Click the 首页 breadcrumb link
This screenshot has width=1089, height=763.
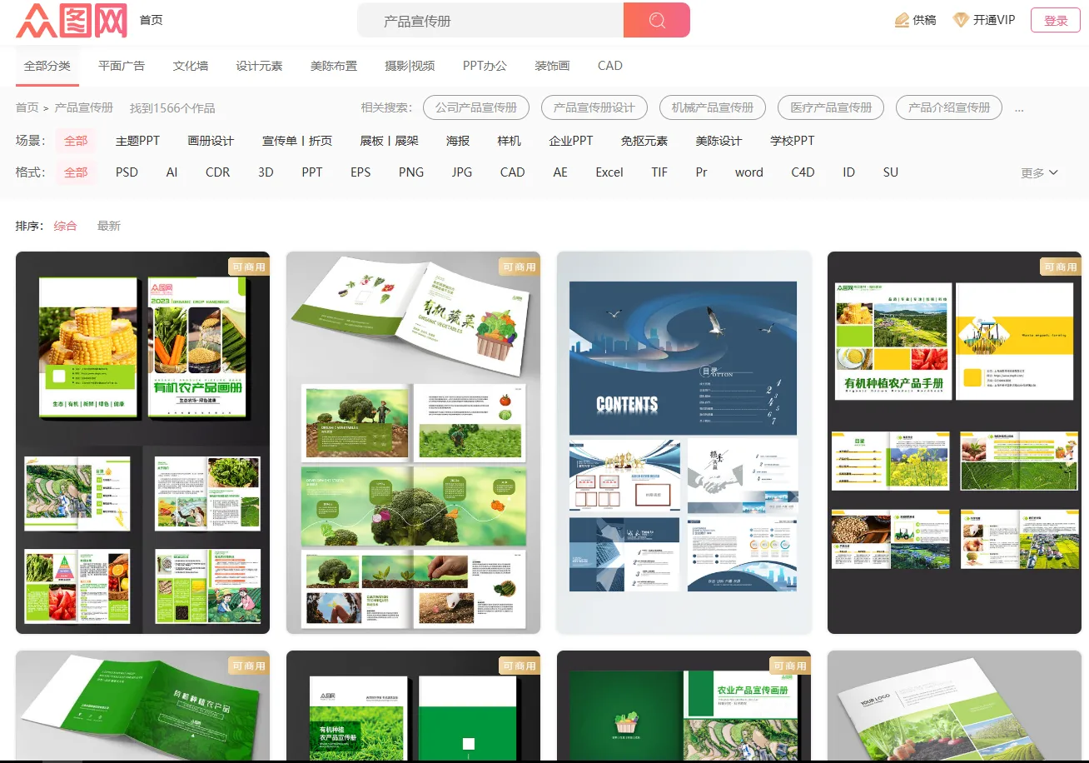click(27, 107)
